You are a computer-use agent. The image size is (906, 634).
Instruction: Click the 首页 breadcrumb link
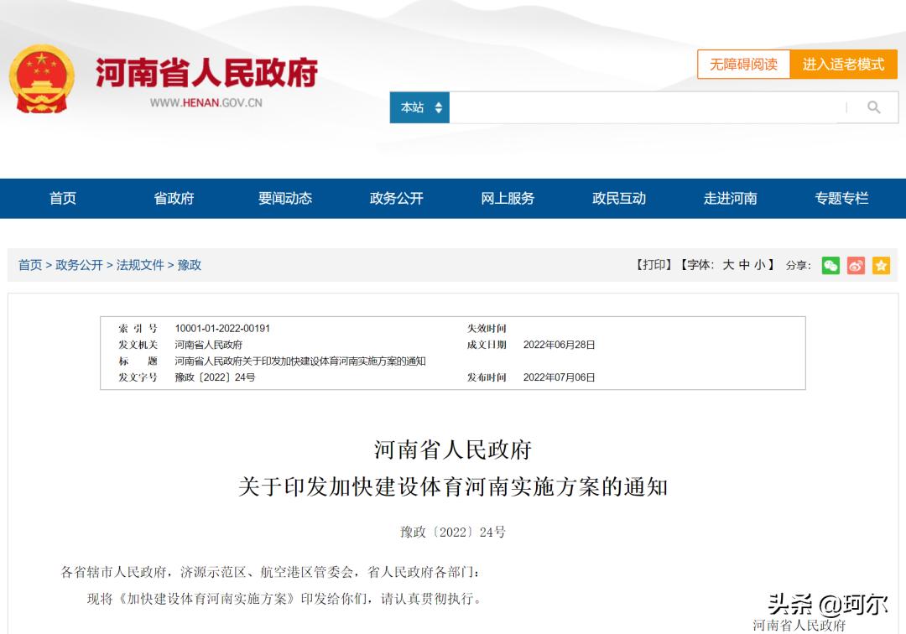(x=30, y=265)
